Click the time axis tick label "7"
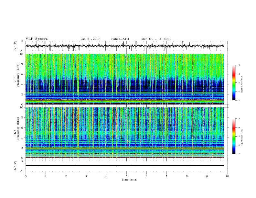The image size is (256, 198). coord(167,176)
